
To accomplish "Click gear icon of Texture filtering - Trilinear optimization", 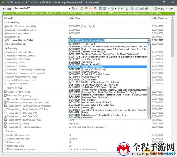I will pos(5,127).
